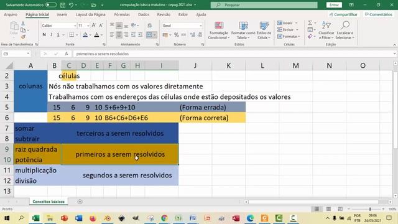Viewport: 398px width, 224px height.
Task: Open the Arquivo tab
Action: click(11, 14)
